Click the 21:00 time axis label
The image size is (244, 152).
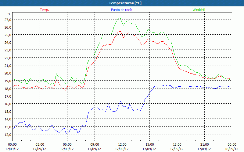click(204, 145)
